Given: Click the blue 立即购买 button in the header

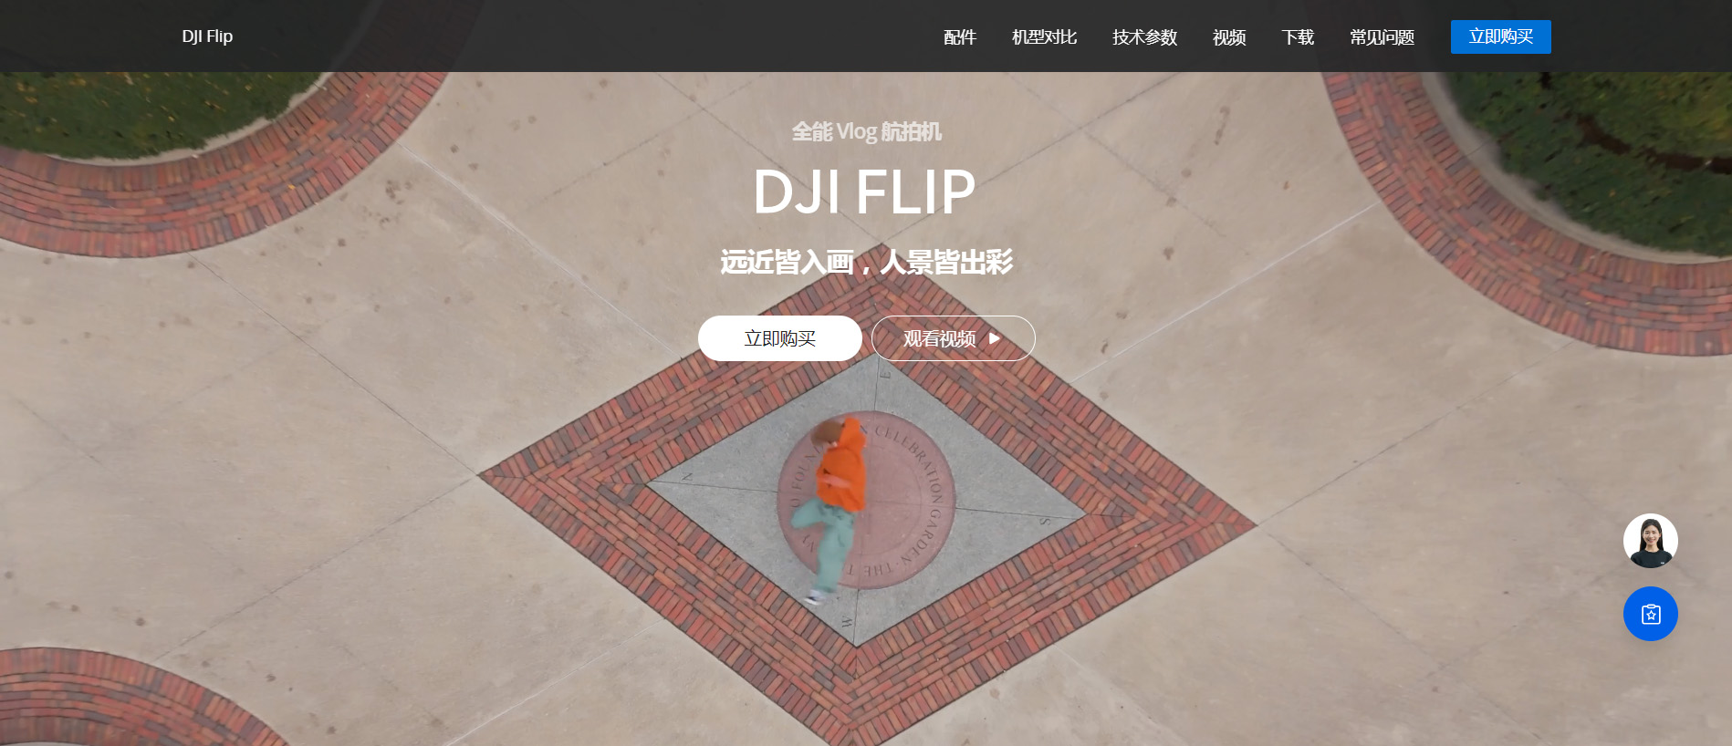Looking at the screenshot, I should point(1501,36).
